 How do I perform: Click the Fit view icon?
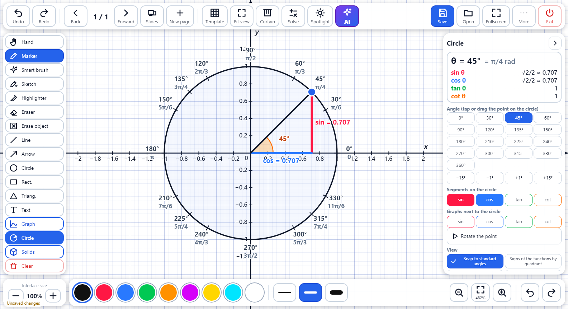pos(242,13)
